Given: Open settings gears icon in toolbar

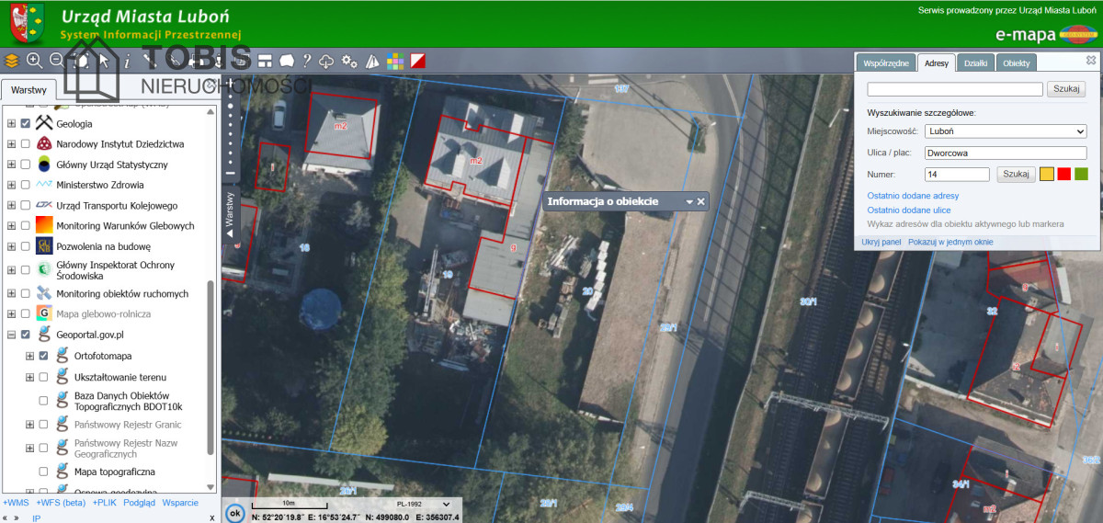Looking at the screenshot, I should pos(349,62).
